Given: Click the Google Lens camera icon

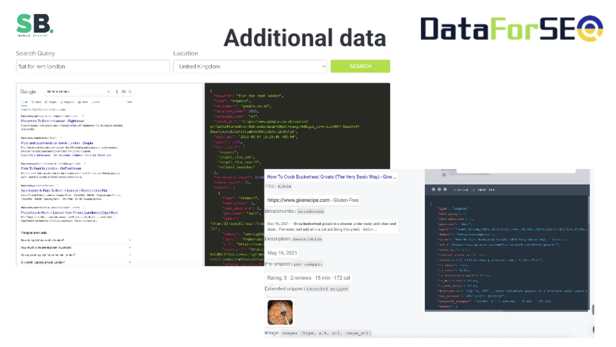Looking at the screenshot, I should (x=124, y=92).
